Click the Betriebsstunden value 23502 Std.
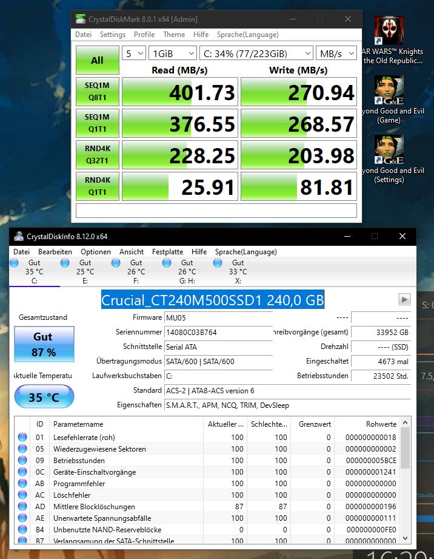The image size is (434, 559). tap(381, 376)
